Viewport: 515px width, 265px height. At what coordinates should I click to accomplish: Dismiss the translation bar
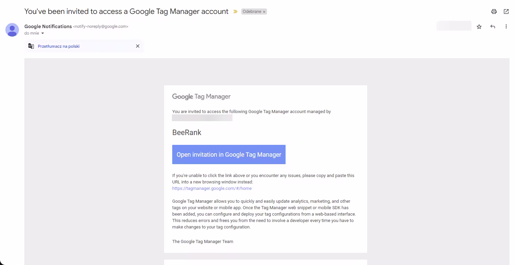pyautogui.click(x=137, y=46)
